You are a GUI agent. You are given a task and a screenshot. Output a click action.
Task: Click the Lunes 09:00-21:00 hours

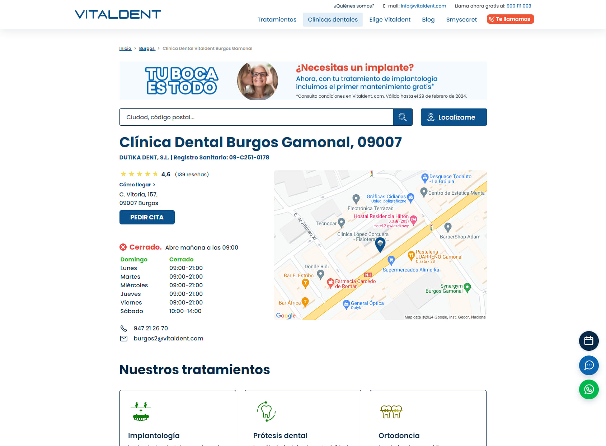pyautogui.click(x=186, y=268)
